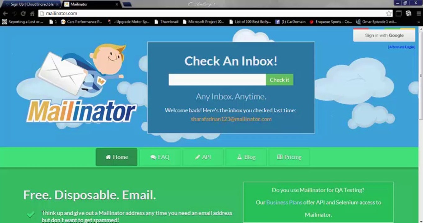
Task: Close the Mailinator tab
Action: click(117, 4)
